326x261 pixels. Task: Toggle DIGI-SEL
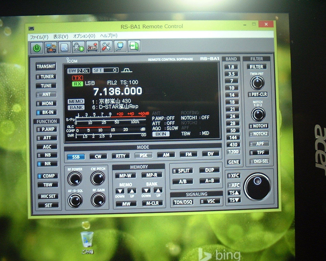(260, 161)
